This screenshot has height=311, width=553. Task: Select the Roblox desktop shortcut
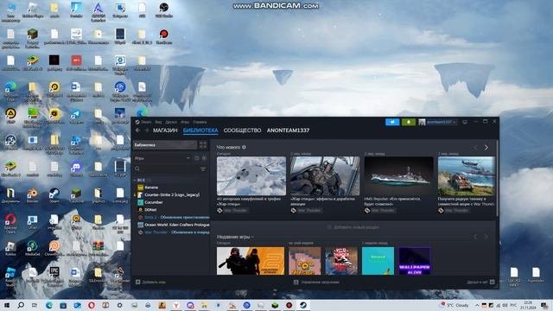click(x=10, y=248)
